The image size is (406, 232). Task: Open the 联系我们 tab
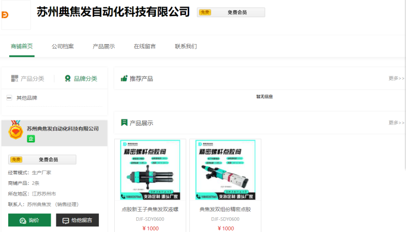tap(186, 47)
